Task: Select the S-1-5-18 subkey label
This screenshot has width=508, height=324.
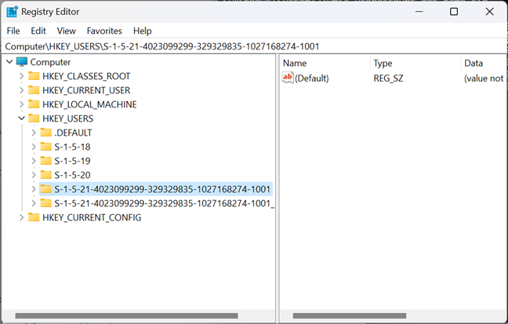Action: pyautogui.click(x=72, y=147)
